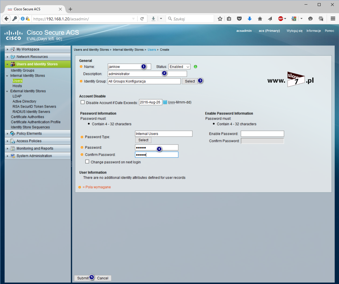Click the Pocket icon in toolbar
Screen dimensions: 339x284
[x=239, y=19]
